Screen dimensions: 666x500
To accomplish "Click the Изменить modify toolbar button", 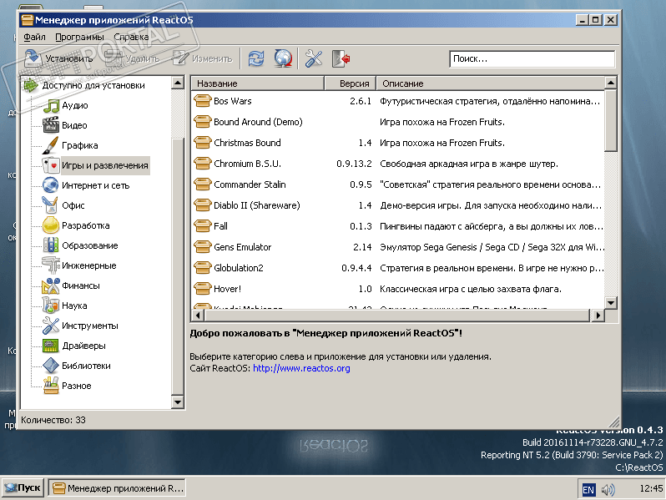I will click(x=203, y=58).
